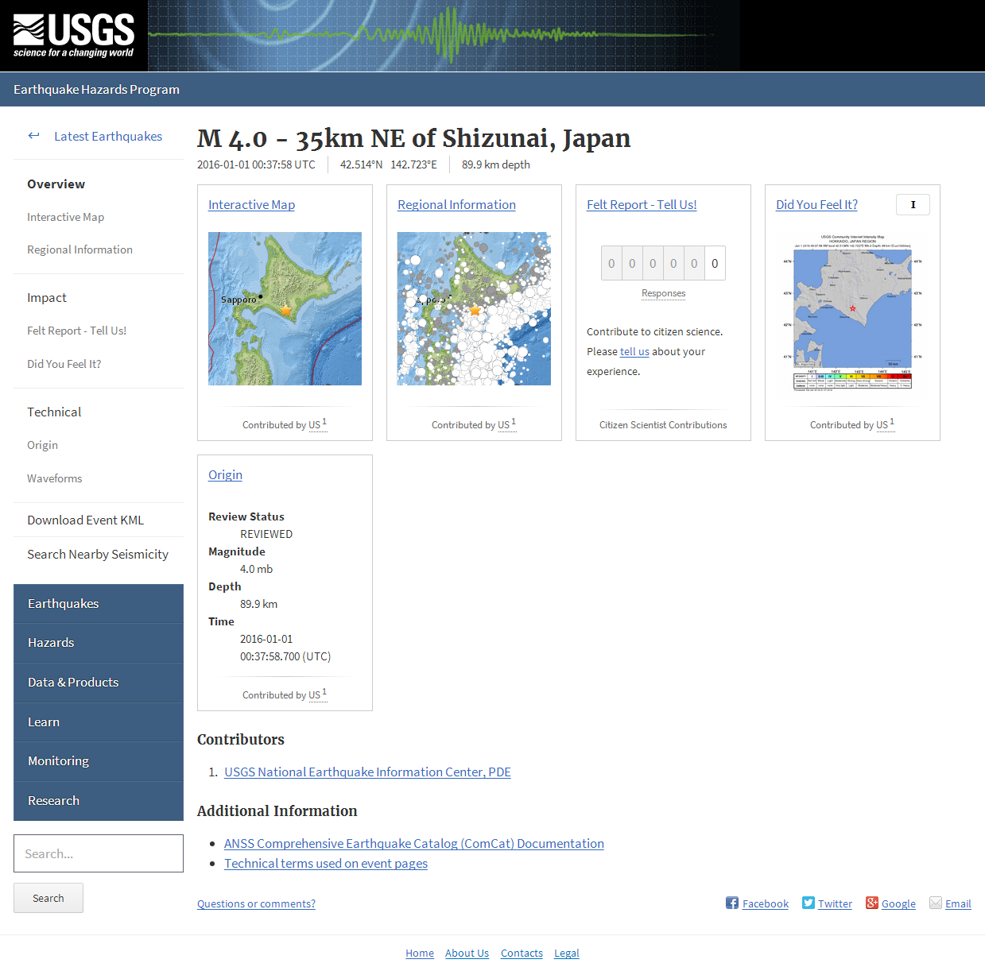
Task: Open the Origin card title link
Action: [x=225, y=474]
